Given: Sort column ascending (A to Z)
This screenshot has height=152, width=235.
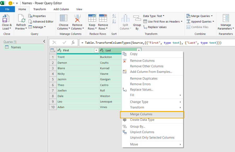Looking at the screenshot, I should click(114, 16).
